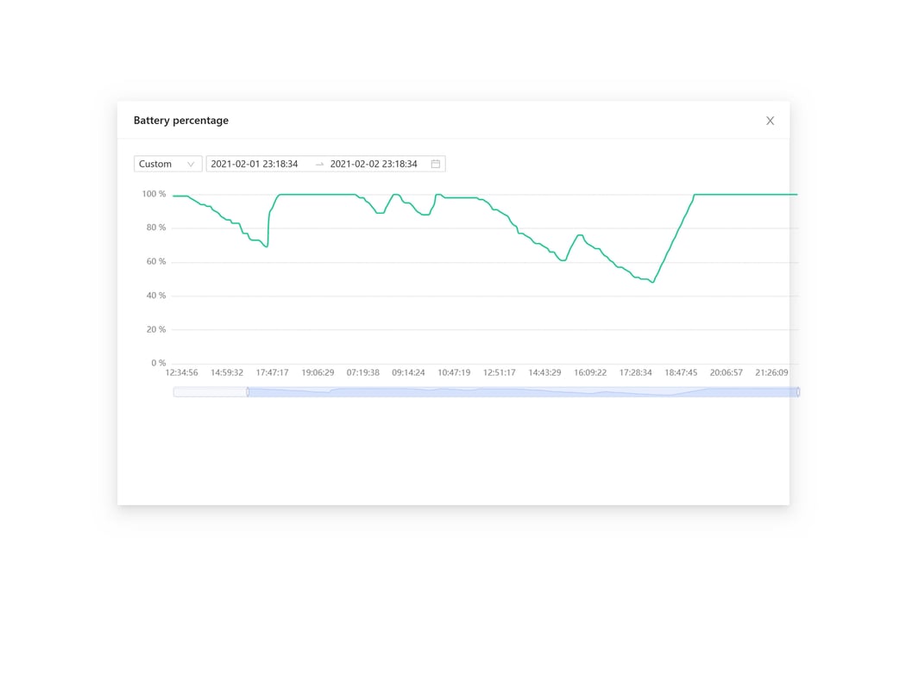Click the 100 % y-axis label
The height and width of the screenshot is (699, 906).
coord(154,194)
